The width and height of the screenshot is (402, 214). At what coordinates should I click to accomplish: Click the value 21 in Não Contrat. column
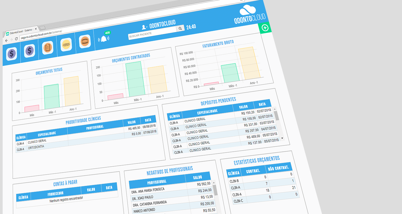click(x=293, y=188)
